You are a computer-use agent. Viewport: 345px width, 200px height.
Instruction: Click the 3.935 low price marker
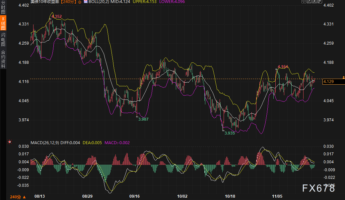pyautogui.click(x=230, y=133)
